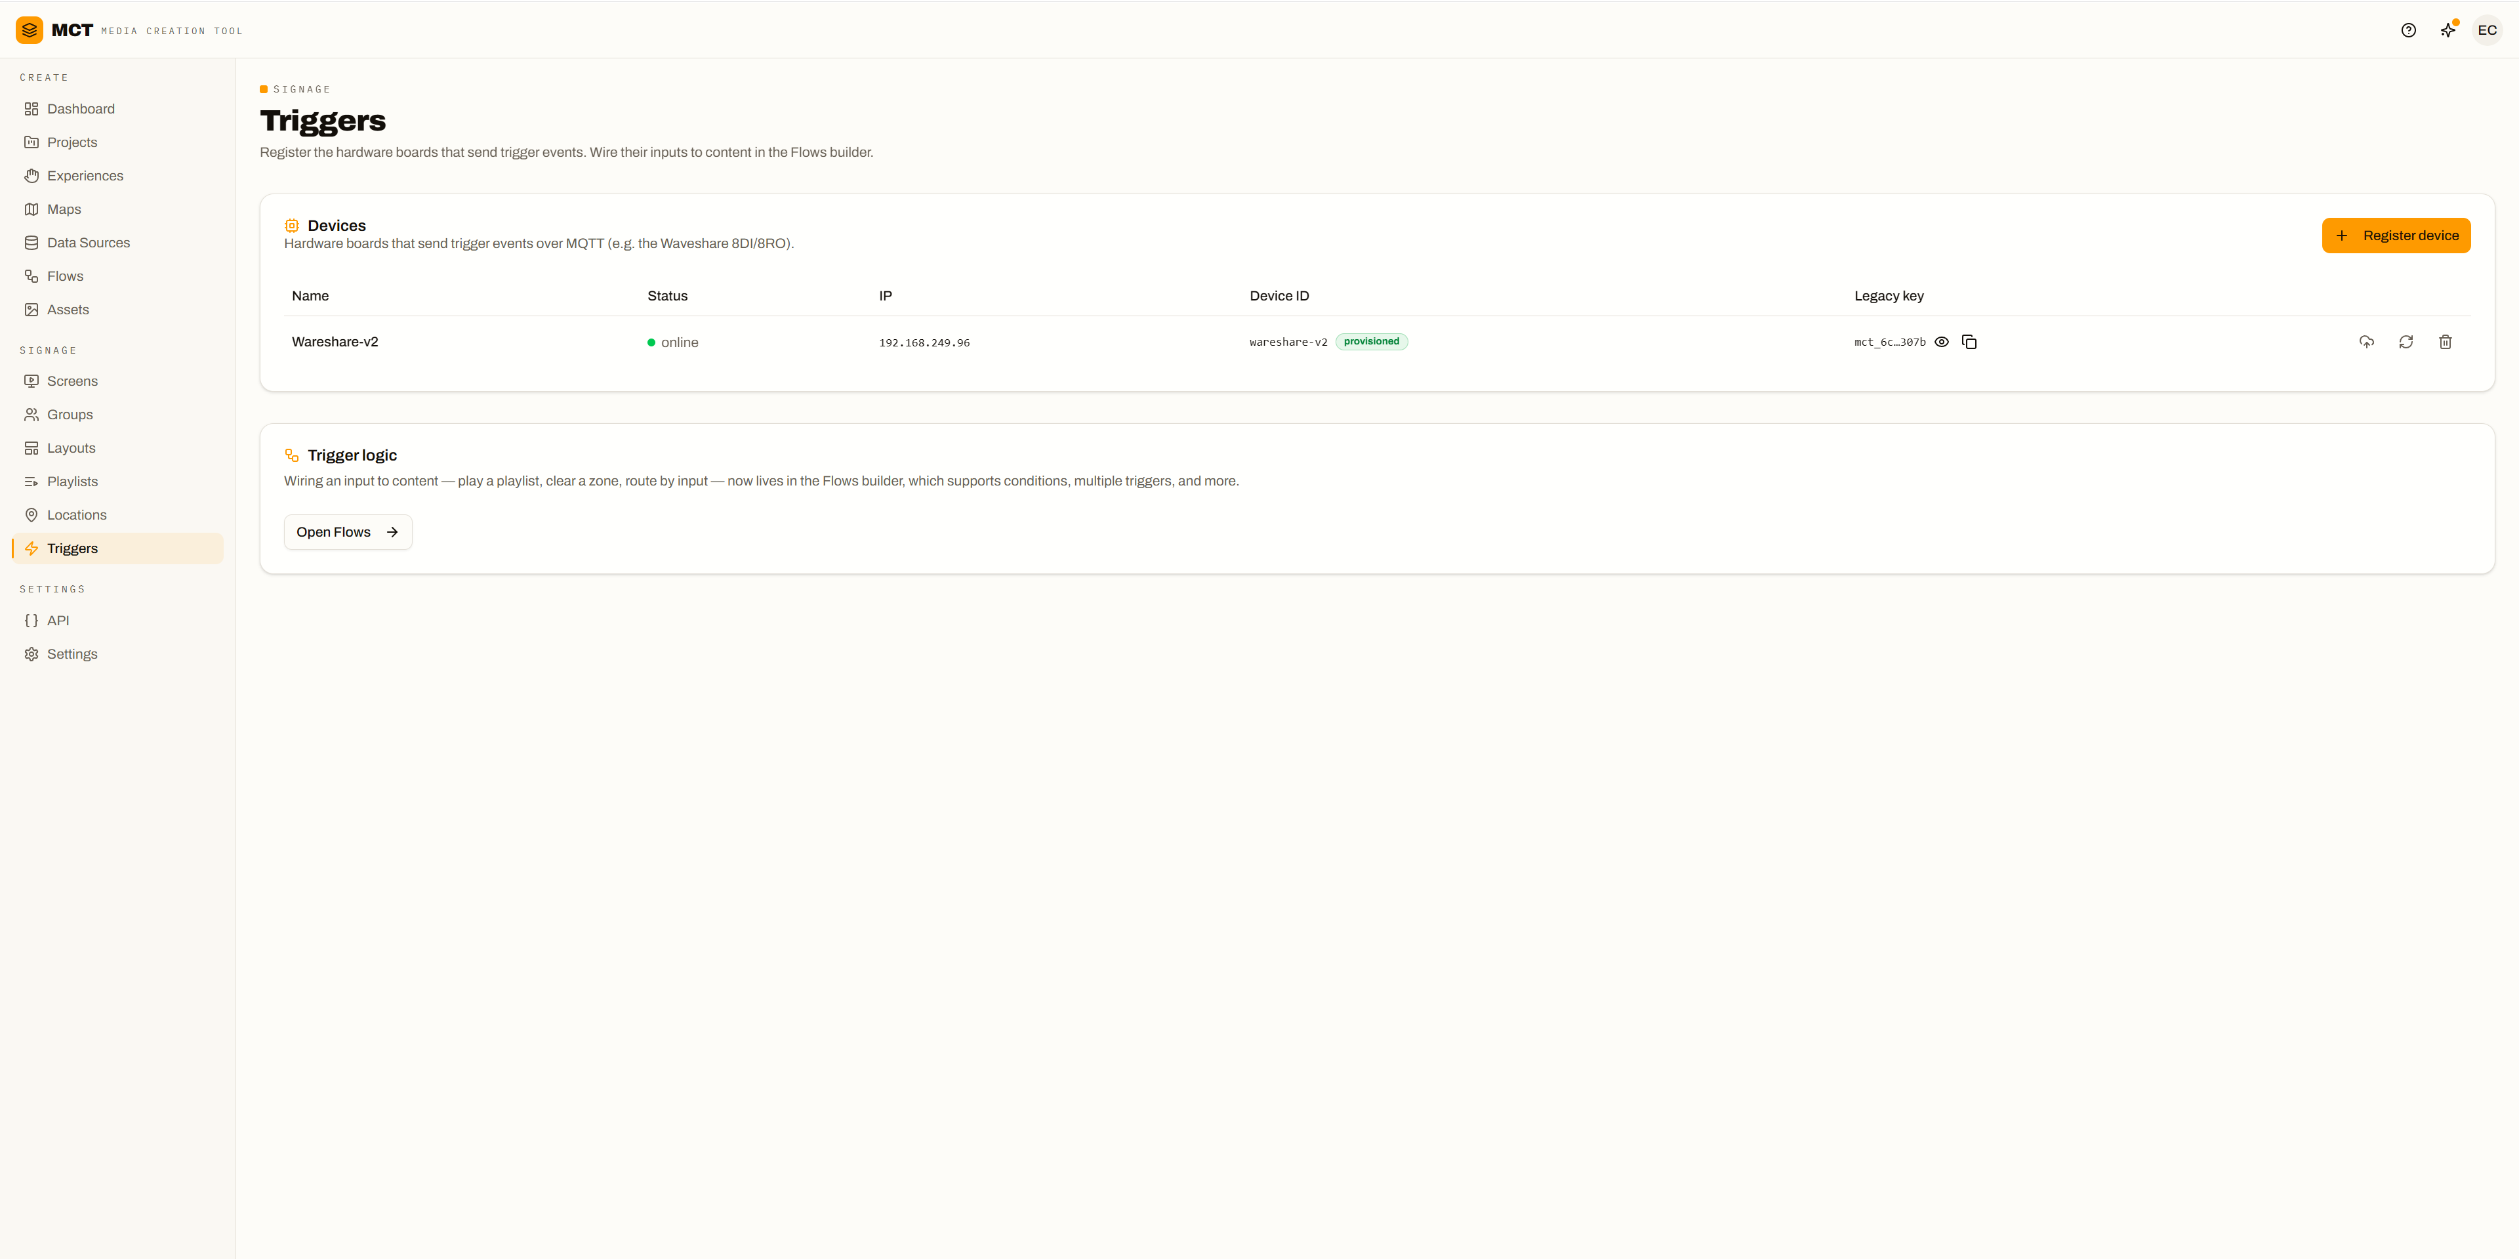This screenshot has height=1259, width=2519.
Task: Click the Trigger logic section icon
Action: tap(291, 455)
